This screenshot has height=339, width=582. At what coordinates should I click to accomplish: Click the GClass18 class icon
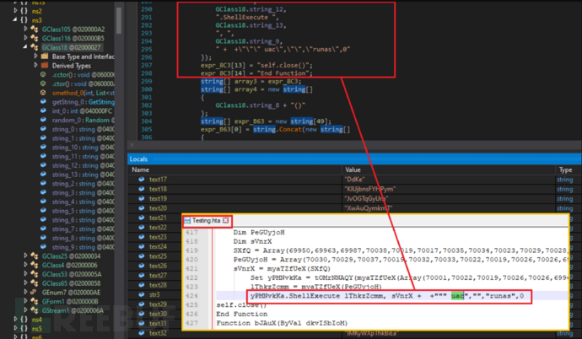35,47
